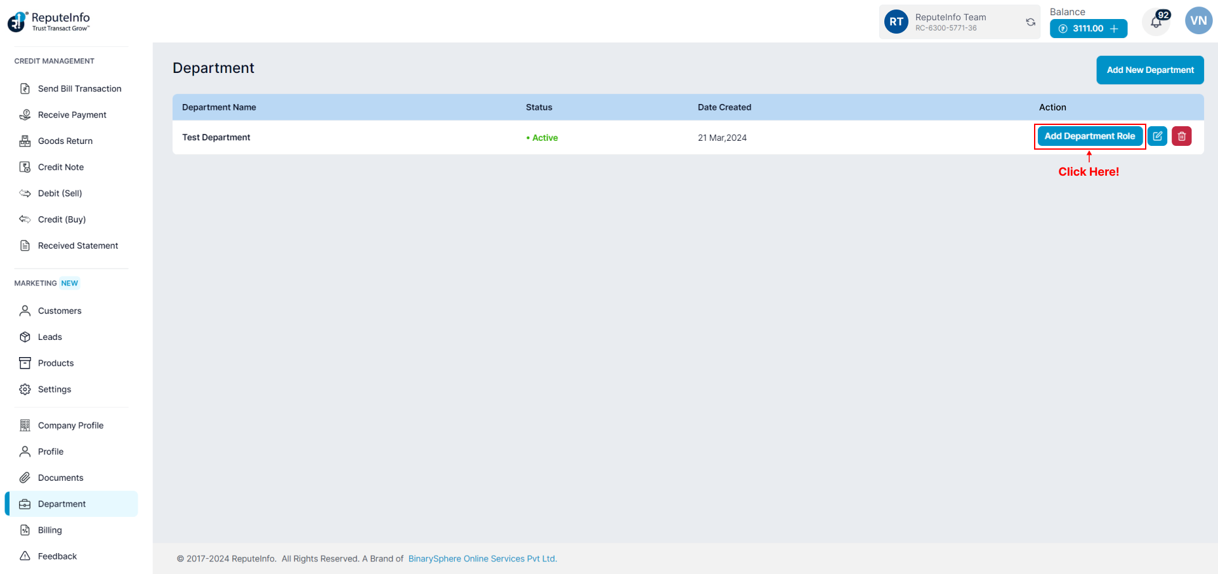Select Goods Return from sidebar

[65, 141]
